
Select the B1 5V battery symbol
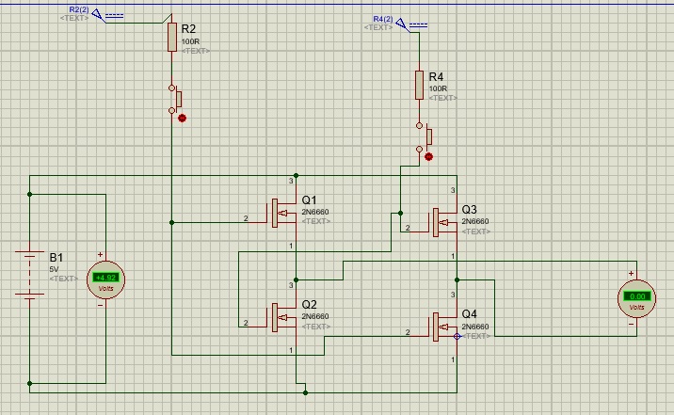(30, 273)
